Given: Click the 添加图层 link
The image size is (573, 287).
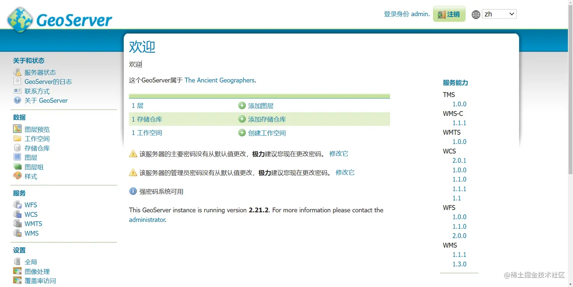Looking at the screenshot, I should point(261,106).
